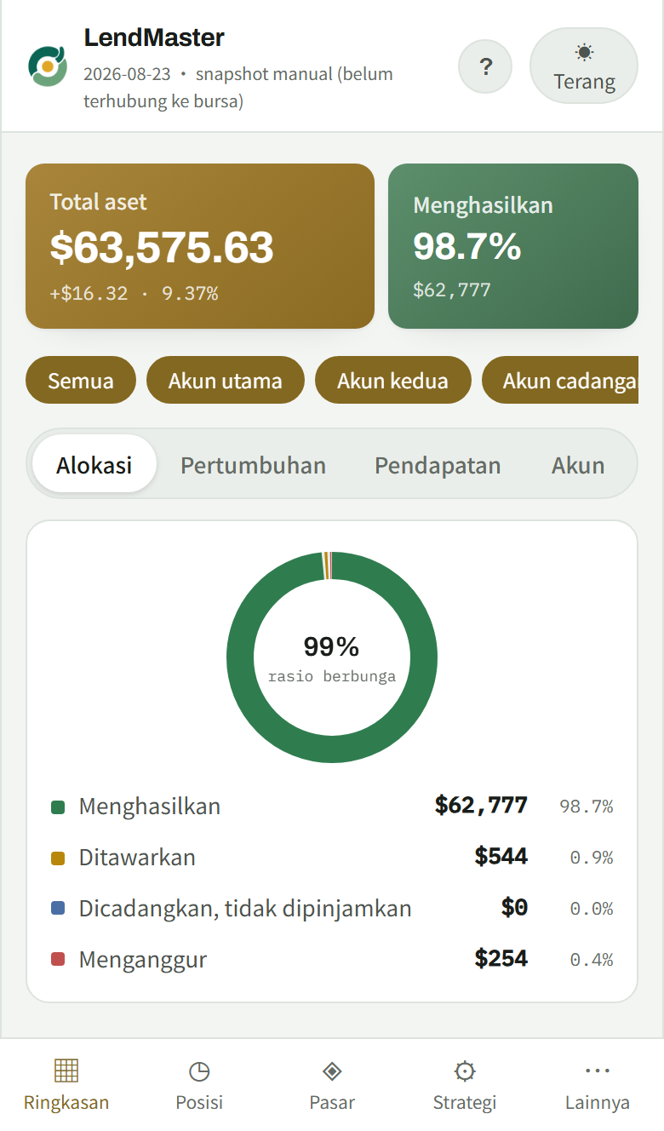Click the Ditawarkan legend label
This screenshot has height=1131, width=664.
pos(137,857)
